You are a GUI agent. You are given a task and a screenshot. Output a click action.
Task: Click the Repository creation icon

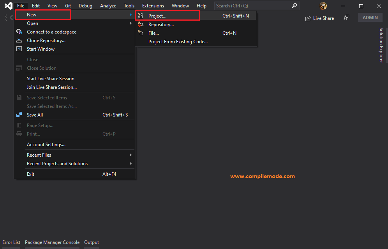(x=140, y=24)
